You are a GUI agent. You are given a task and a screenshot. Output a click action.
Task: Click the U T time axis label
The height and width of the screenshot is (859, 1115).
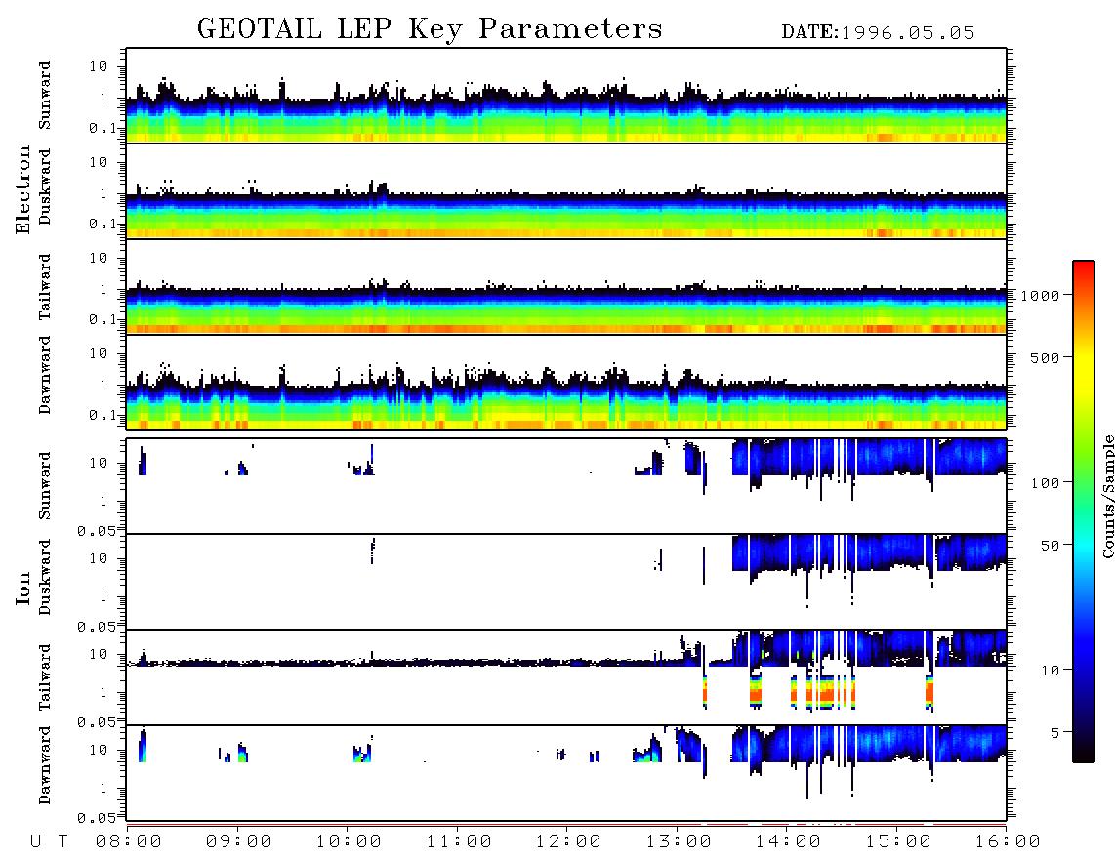coord(49,842)
